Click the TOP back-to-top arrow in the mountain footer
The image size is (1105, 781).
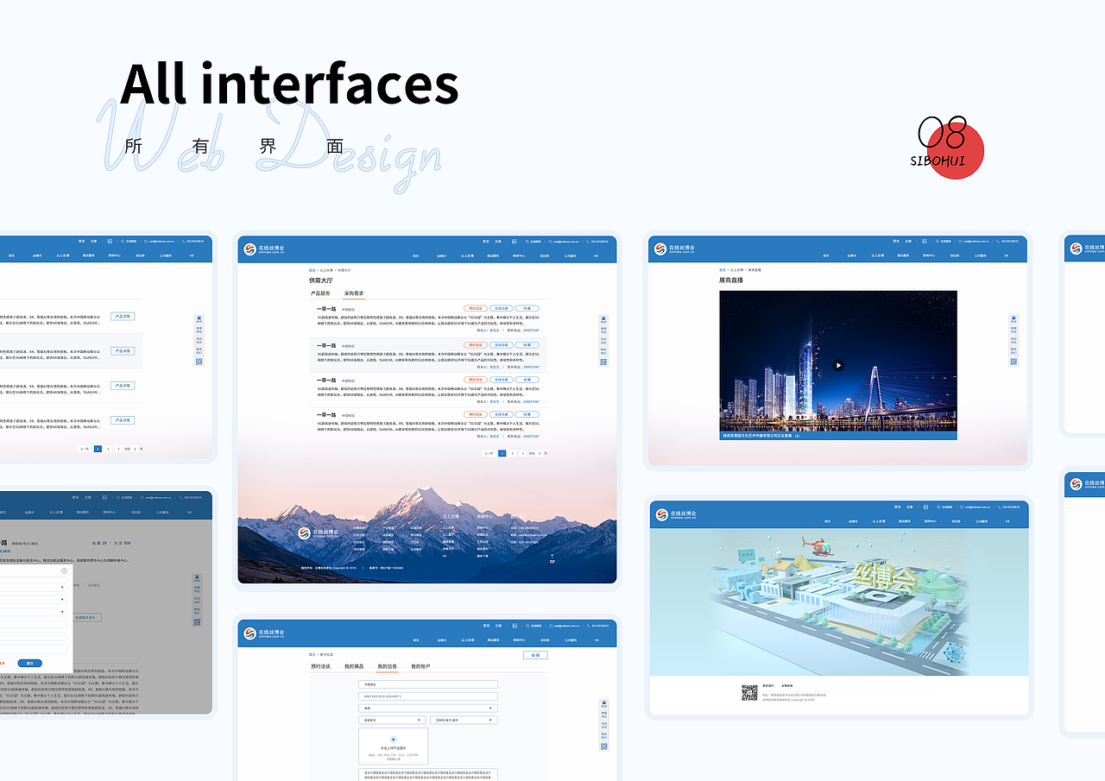pyautogui.click(x=552, y=558)
